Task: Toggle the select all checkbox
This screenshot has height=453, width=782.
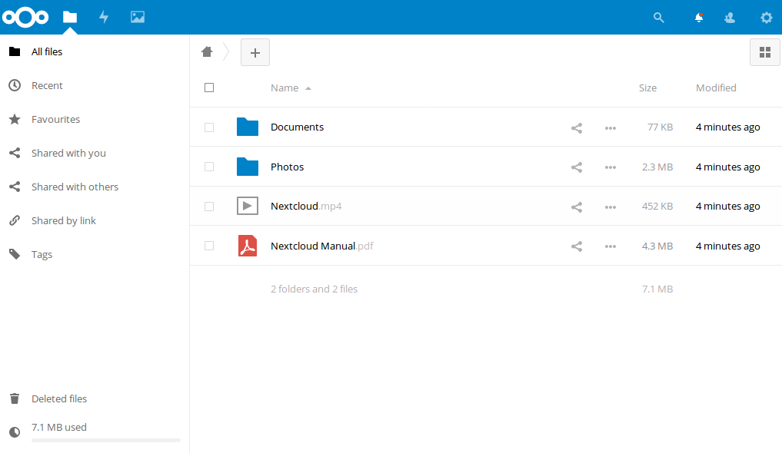Action: 209,88
